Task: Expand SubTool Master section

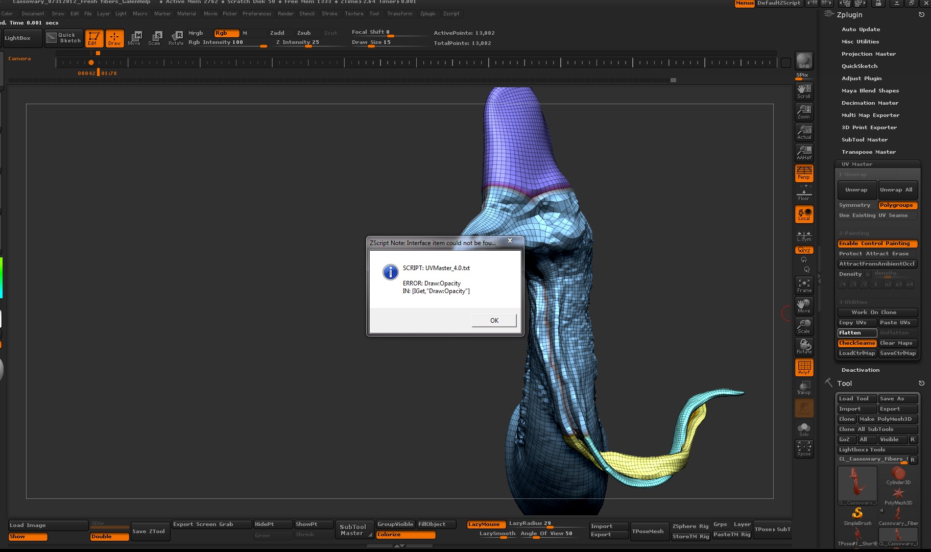Action: (865, 140)
